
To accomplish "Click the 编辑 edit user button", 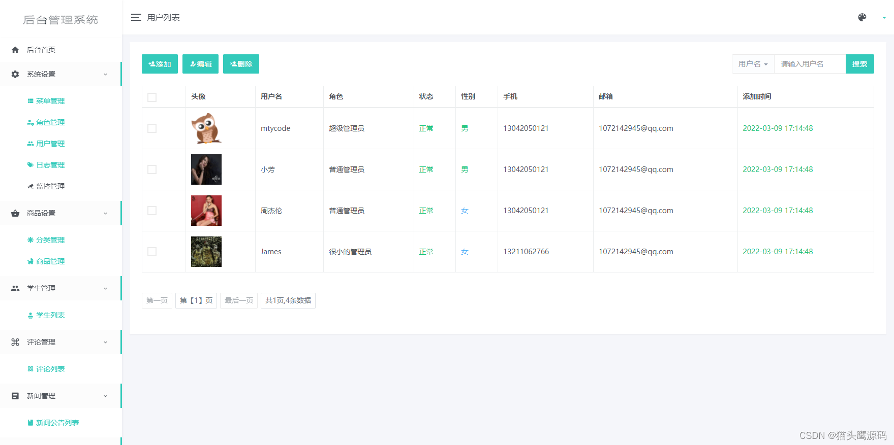I will click(x=200, y=64).
